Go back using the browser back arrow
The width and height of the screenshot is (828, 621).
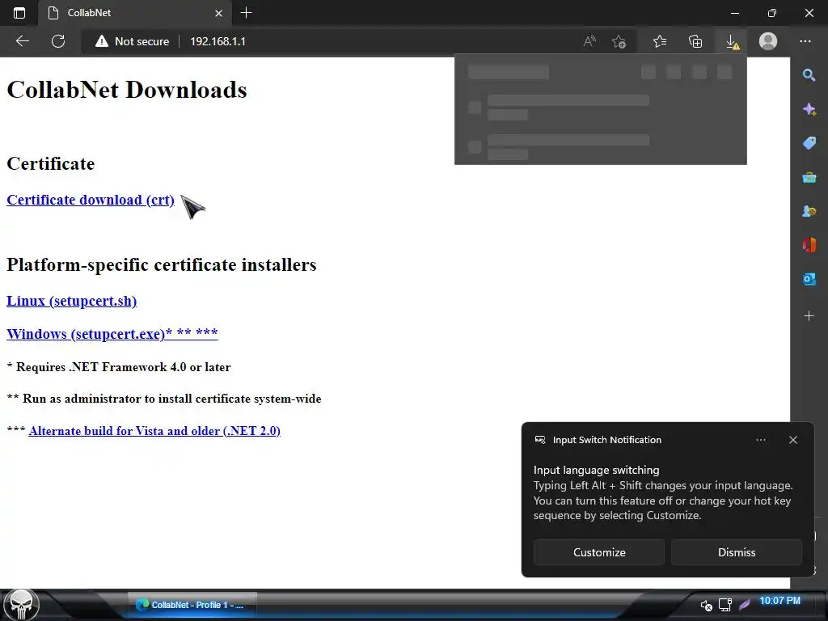click(22, 41)
